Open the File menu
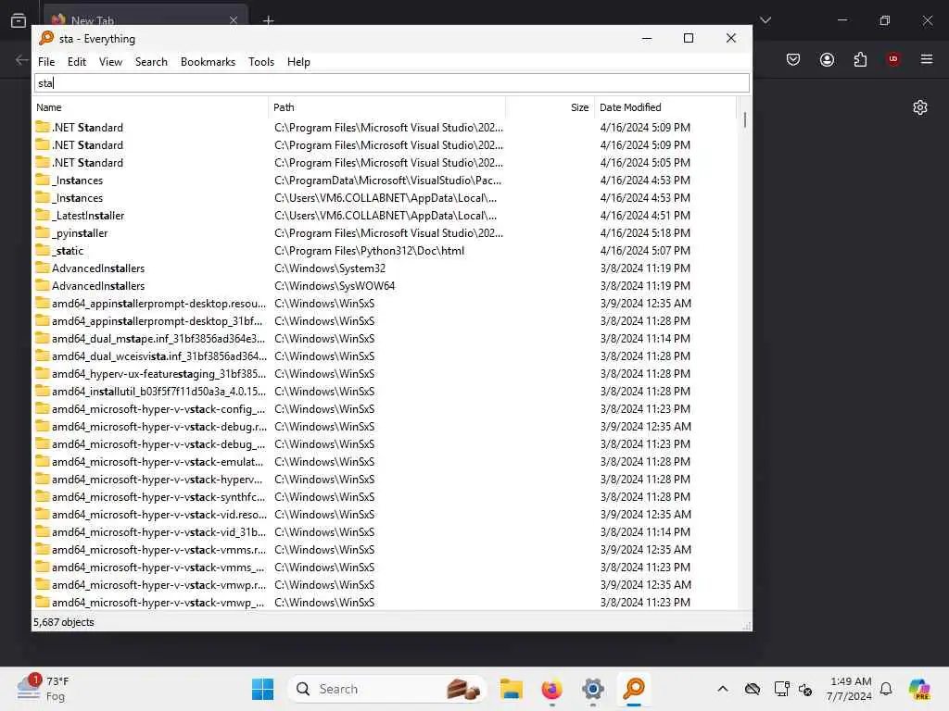This screenshot has height=711, width=949. [46, 62]
